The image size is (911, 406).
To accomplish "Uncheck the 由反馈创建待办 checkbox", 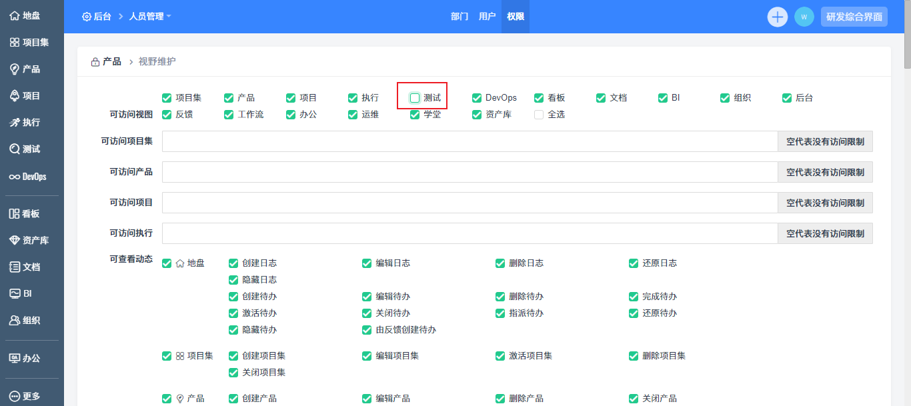I will click(367, 330).
